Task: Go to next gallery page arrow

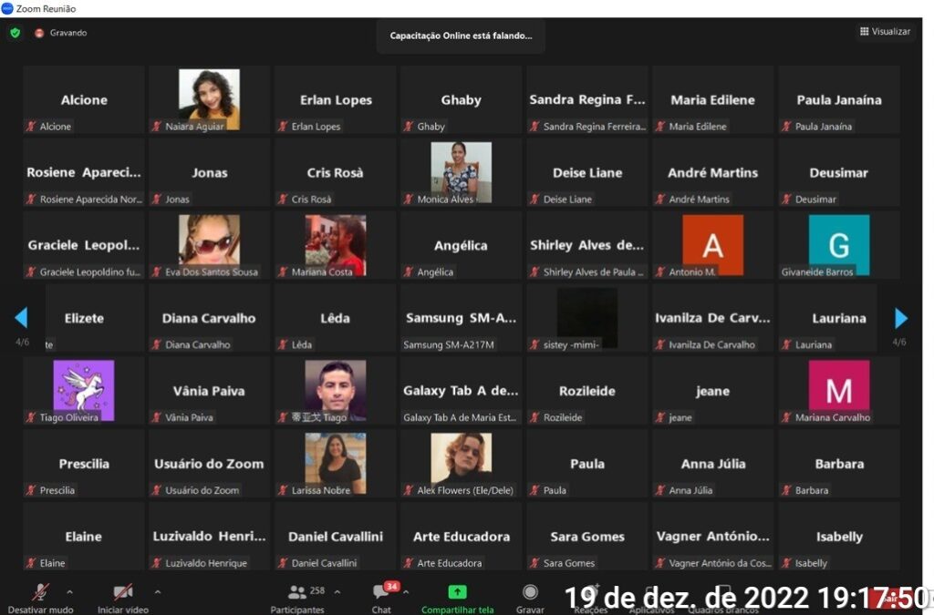Action: coord(900,318)
